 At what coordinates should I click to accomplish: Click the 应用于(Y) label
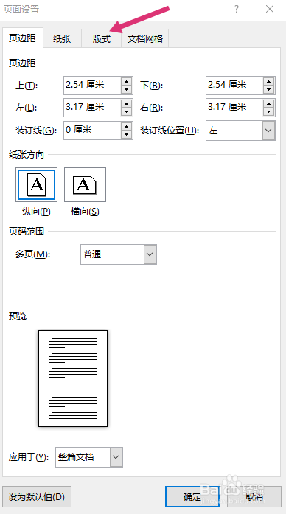(29, 457)
